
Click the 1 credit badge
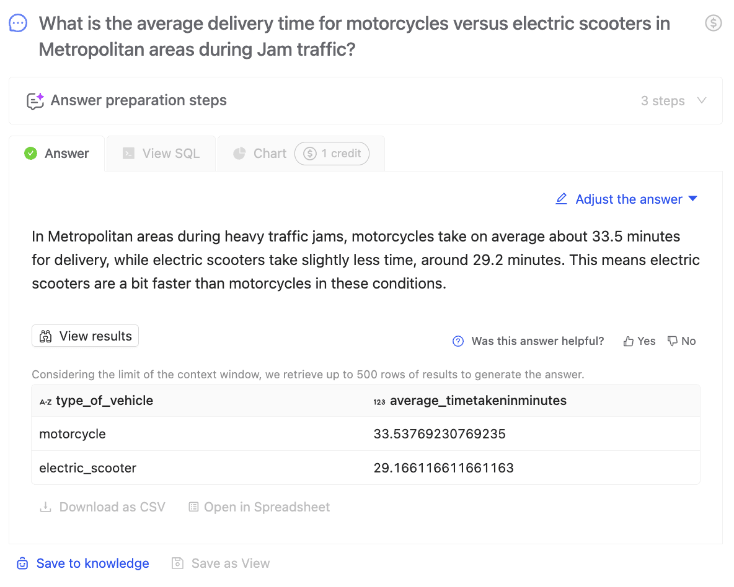332,154
